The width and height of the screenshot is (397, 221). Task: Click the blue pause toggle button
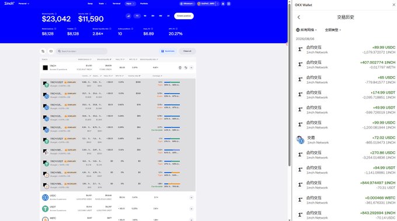[168, 51]
